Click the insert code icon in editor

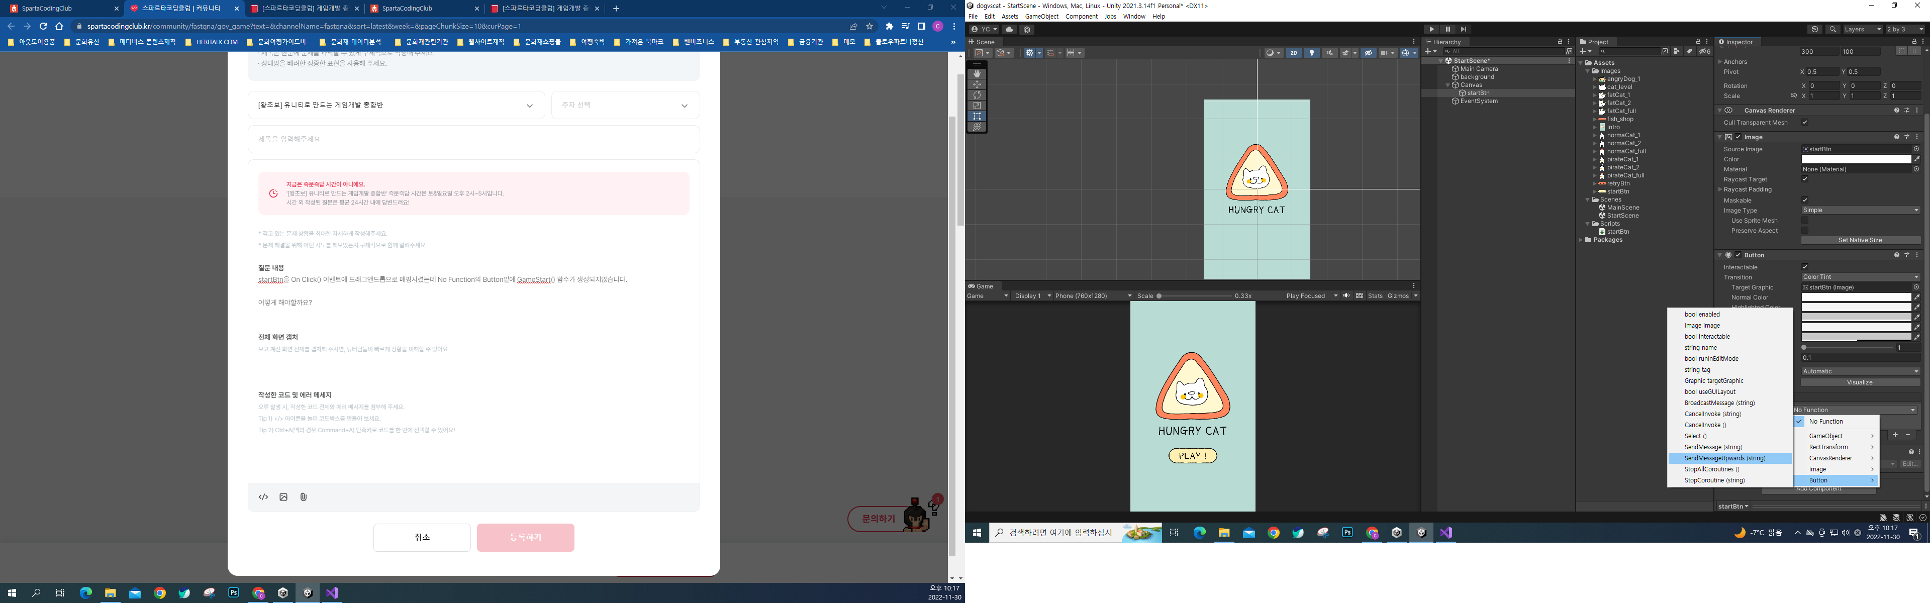coord(263,496)
